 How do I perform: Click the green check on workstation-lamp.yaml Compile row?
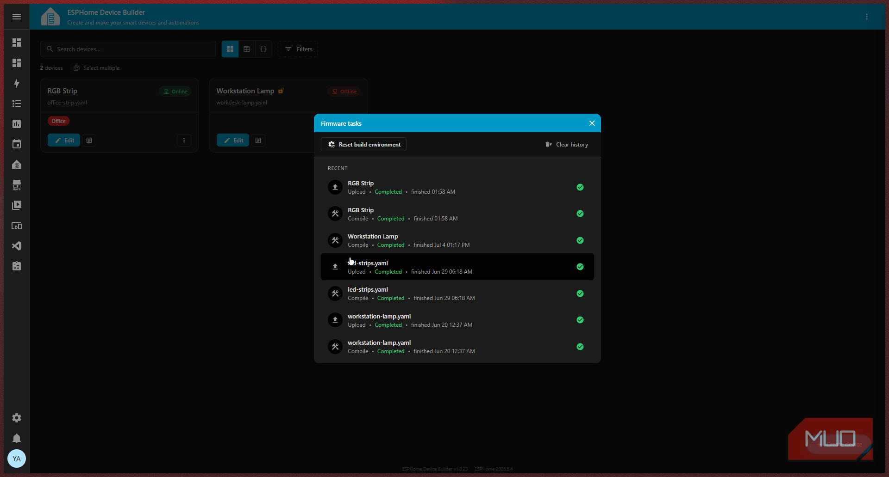580,347
